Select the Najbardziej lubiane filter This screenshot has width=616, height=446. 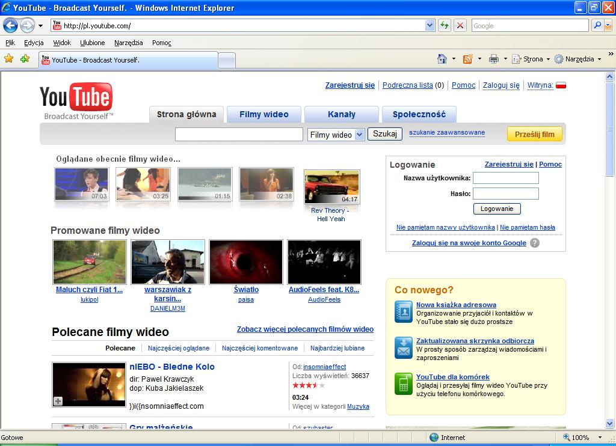point(337,348)
